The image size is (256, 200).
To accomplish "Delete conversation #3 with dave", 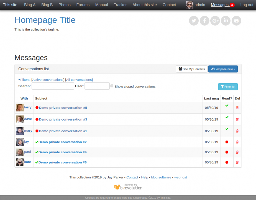I will tap(237, 119).
